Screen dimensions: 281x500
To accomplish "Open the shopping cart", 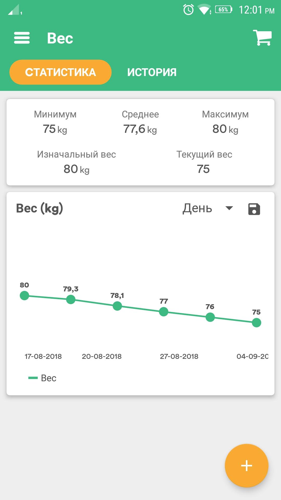I will coord(262,38).
